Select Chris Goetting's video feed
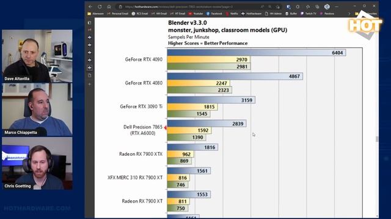Viewport: 391px width, 219px height. pyautogui.click(x=37, y=164)
